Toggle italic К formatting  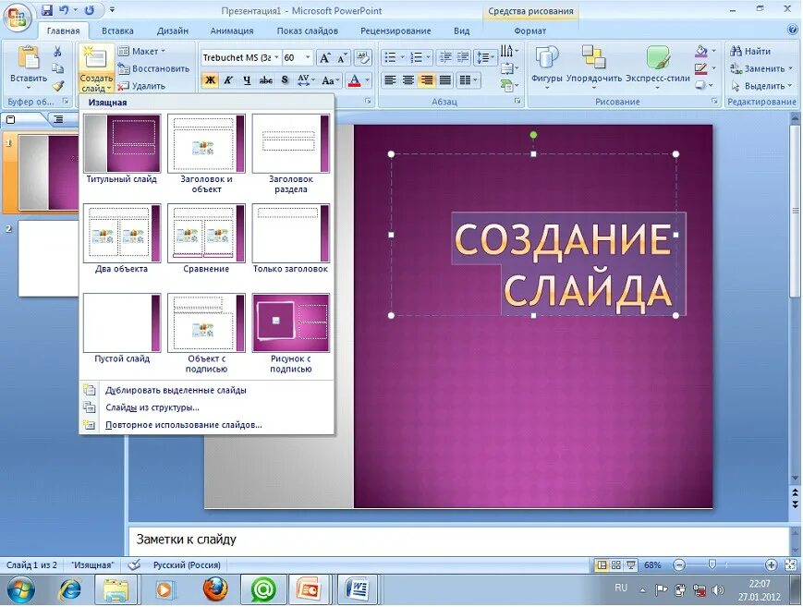click(228, 80)
